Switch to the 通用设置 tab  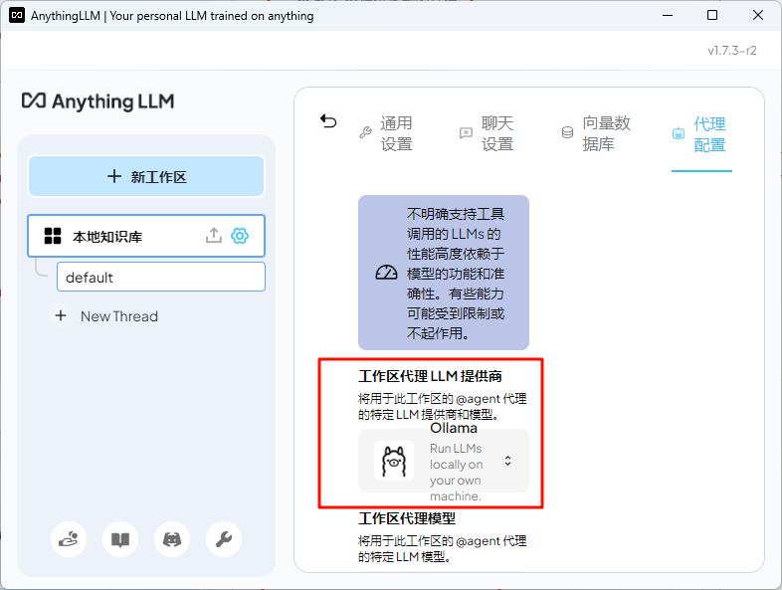point(386,133)
